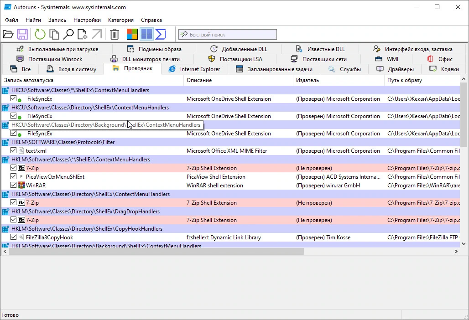
Task: Switch to the Запланированные задачи tab
Action: pyautogui.click(x=274, y=69)
